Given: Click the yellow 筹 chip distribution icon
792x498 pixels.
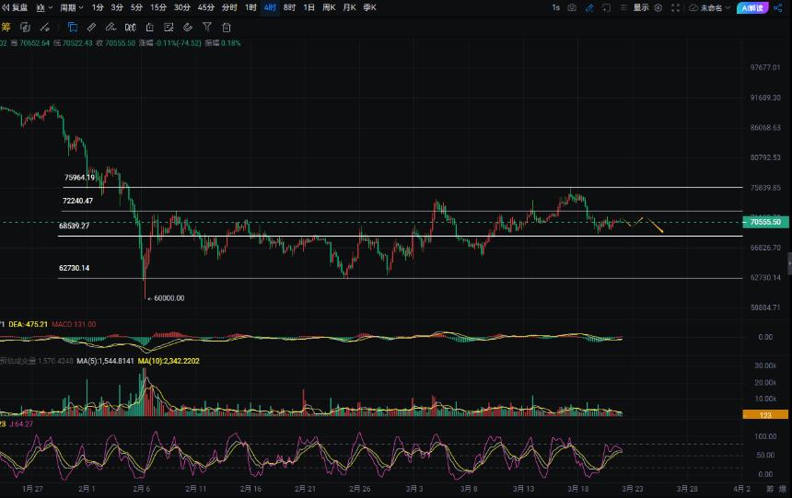Looking at the screenshot, I should pos(6,28).
